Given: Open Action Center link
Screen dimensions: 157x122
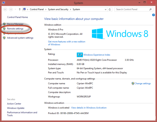Looking at the screenshot, I should 14,104.
